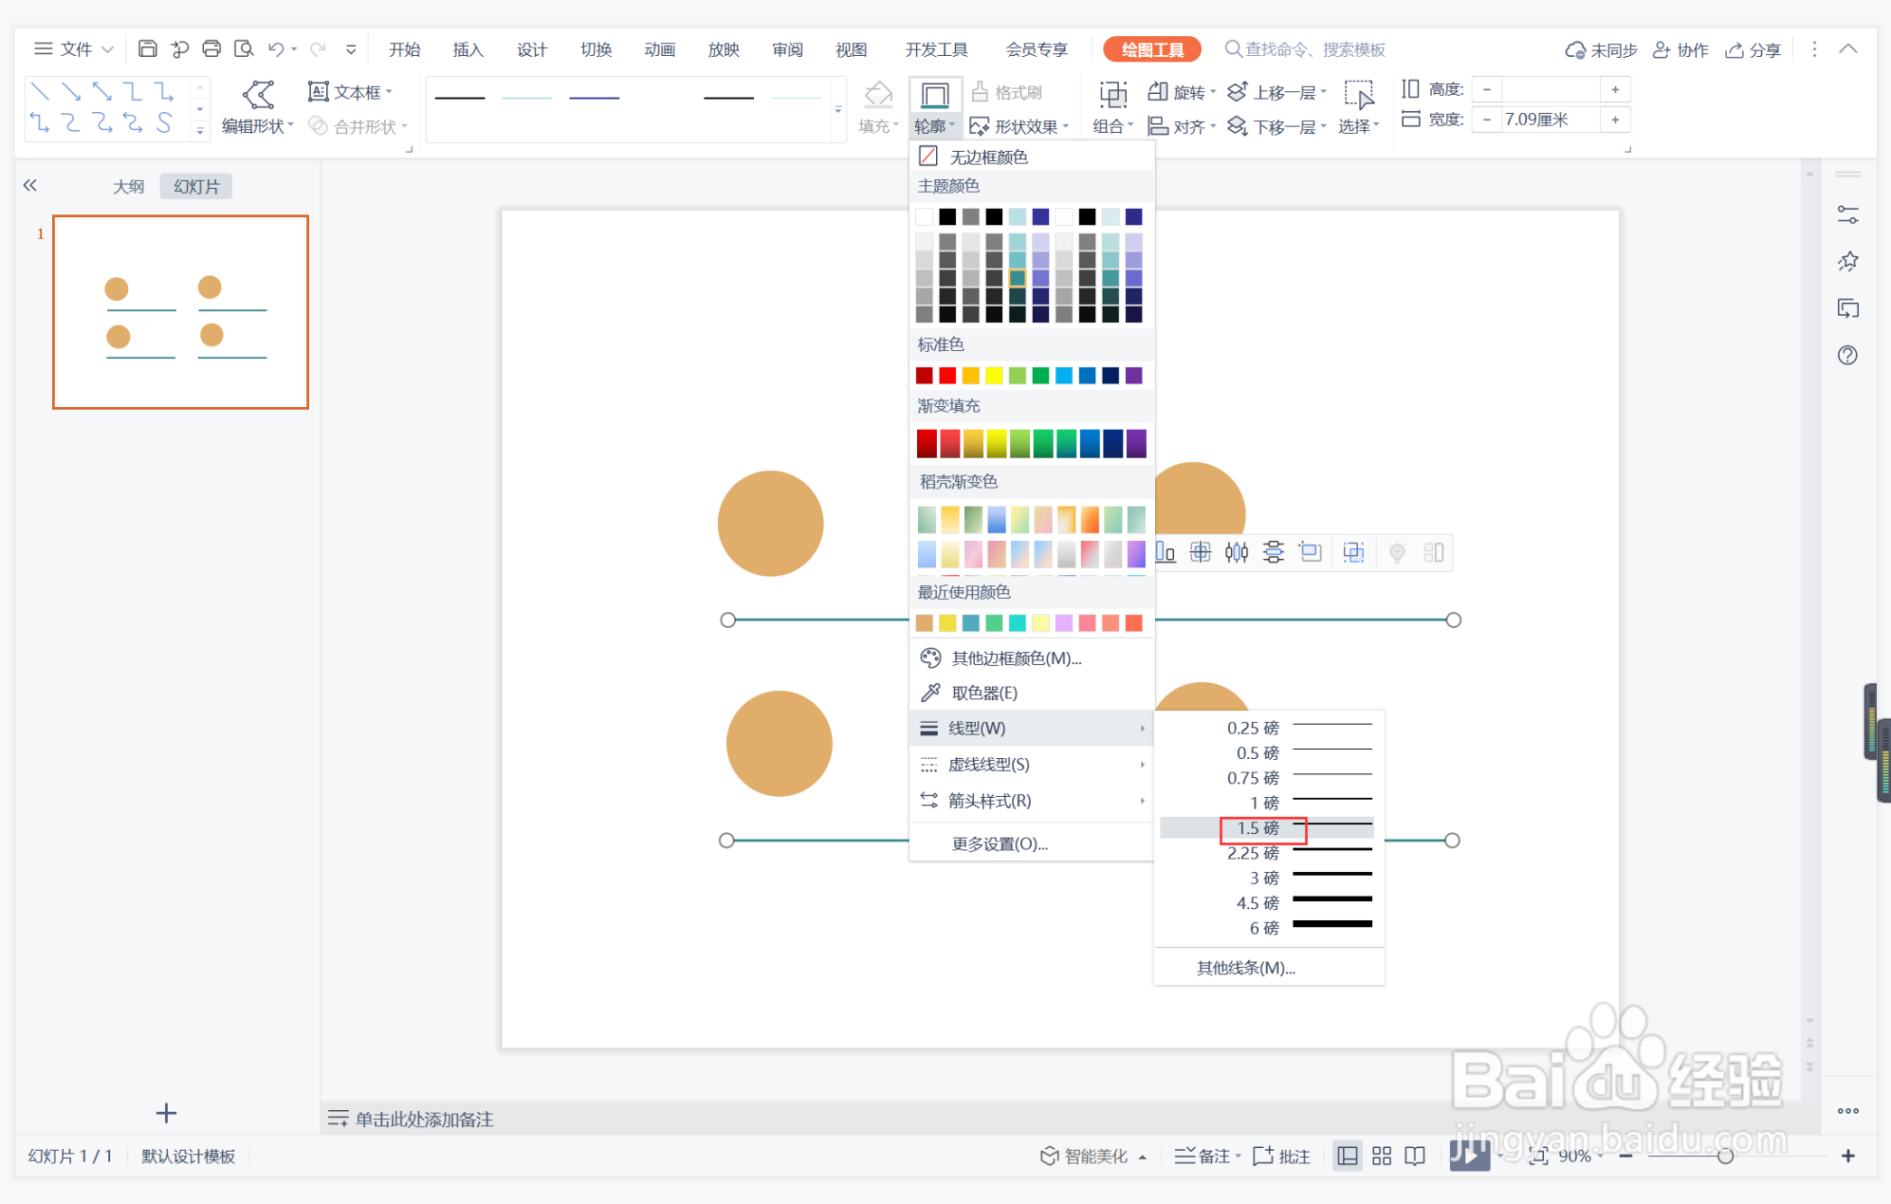Click the 分享 share button
This screenshot has height=1204, width=1891.
pyautogui.click(x=1753, y=49)
